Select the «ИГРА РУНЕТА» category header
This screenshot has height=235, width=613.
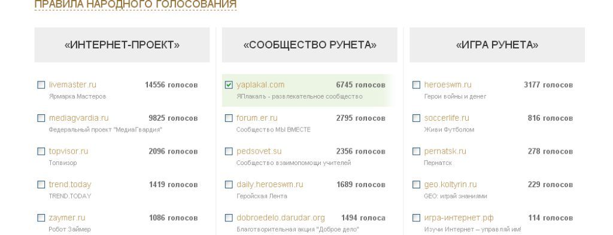(497, 45)
